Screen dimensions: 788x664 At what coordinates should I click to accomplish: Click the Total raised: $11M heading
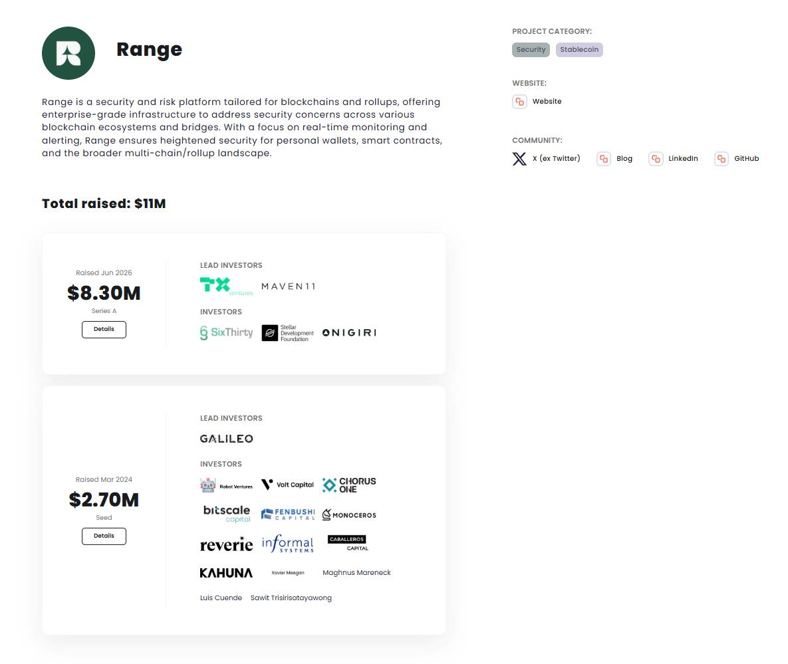104,203
